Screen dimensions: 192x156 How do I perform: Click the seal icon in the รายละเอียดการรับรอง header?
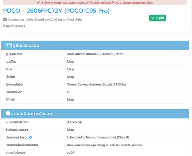[8, 113]
